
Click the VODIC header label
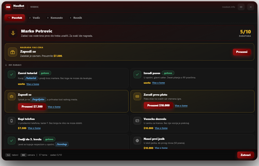coord(35,7)
